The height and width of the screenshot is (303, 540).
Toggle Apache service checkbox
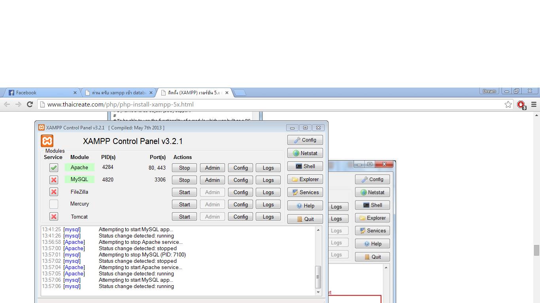(x=54, y=168)
